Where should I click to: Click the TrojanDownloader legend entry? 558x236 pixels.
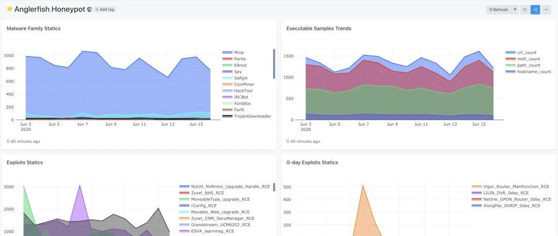(247, 116)
